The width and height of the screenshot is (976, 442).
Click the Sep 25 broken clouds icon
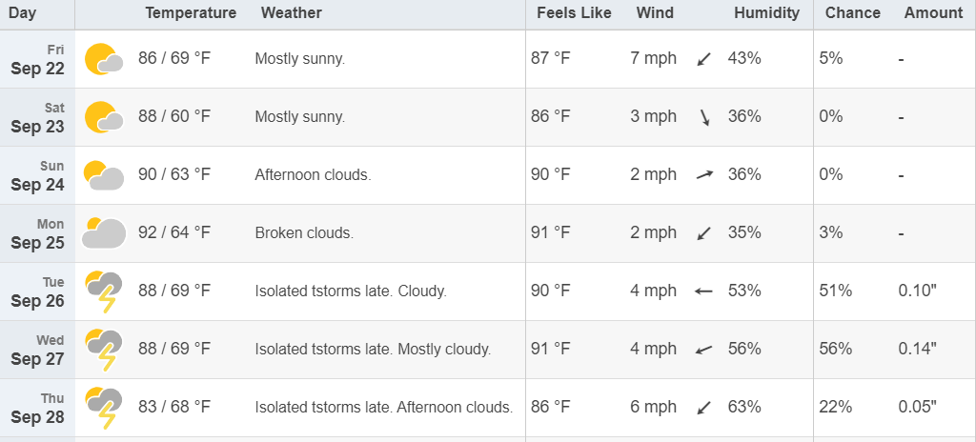[104, 232]
